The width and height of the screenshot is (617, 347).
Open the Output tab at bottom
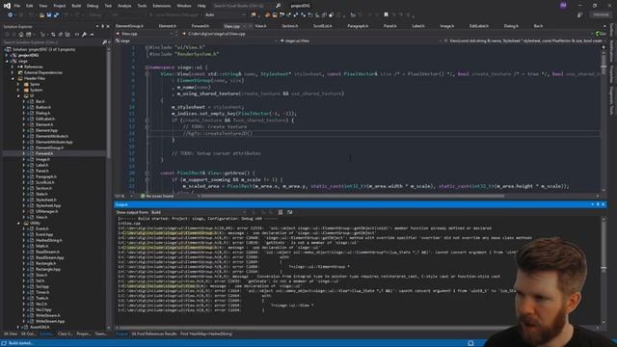tap(121, 334)
